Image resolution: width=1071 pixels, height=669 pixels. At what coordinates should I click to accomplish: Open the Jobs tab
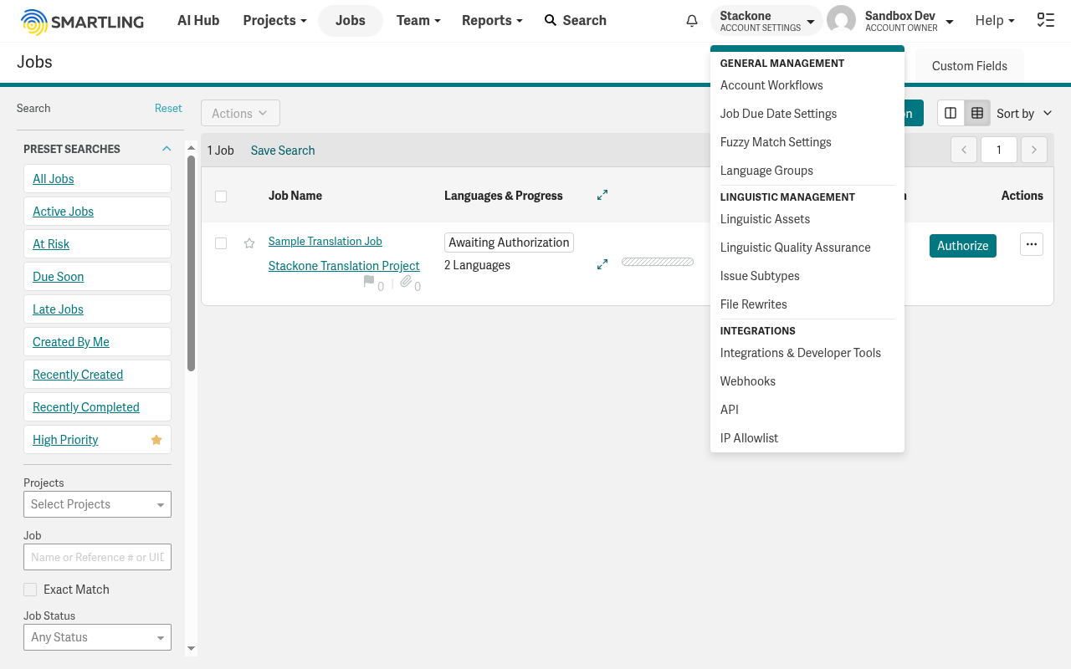[x=351, y=21]
